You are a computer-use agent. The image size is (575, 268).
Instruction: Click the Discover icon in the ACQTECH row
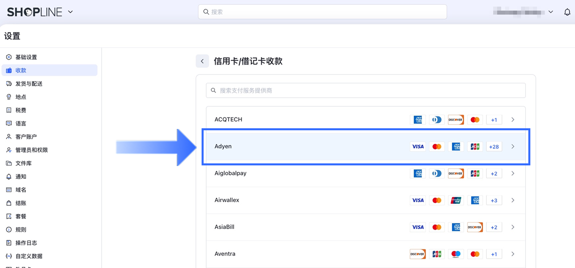(x=456, y=119)
